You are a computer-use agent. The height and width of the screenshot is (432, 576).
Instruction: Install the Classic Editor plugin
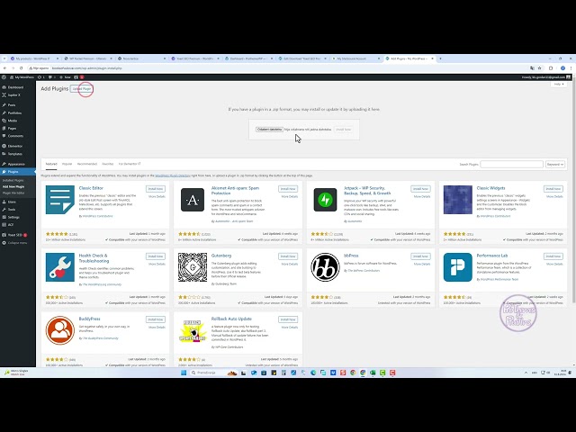coord(156,189)
